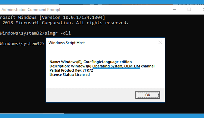Image resolution: width=204 pixels, height=118 pixels.
Task: Click the word channel in the description
Action: [x=148, y=66]
